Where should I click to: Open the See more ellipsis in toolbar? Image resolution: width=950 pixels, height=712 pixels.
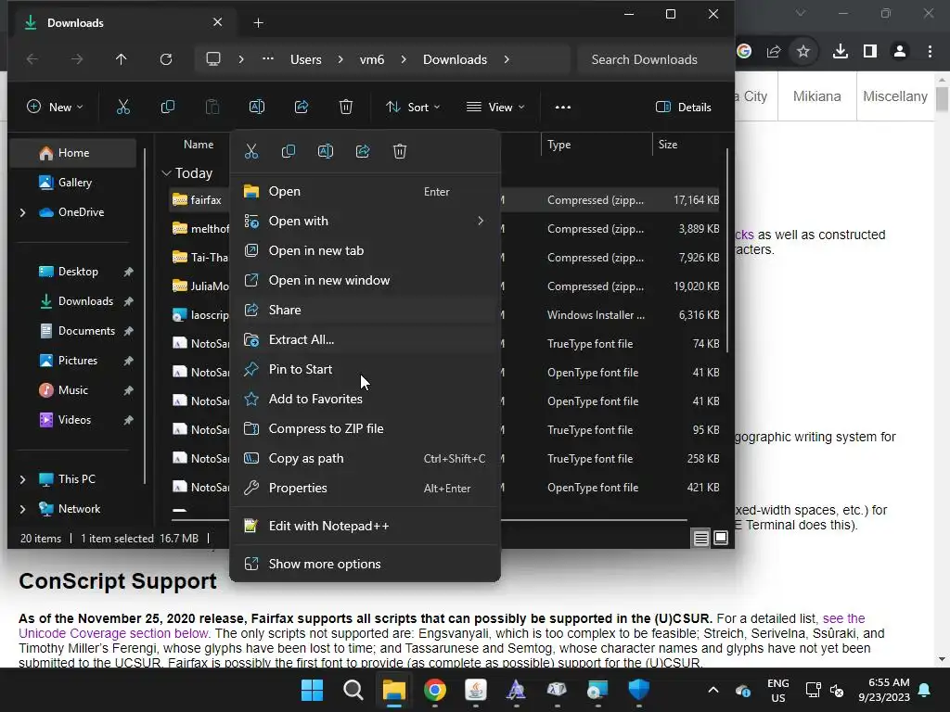click(563, 108)
